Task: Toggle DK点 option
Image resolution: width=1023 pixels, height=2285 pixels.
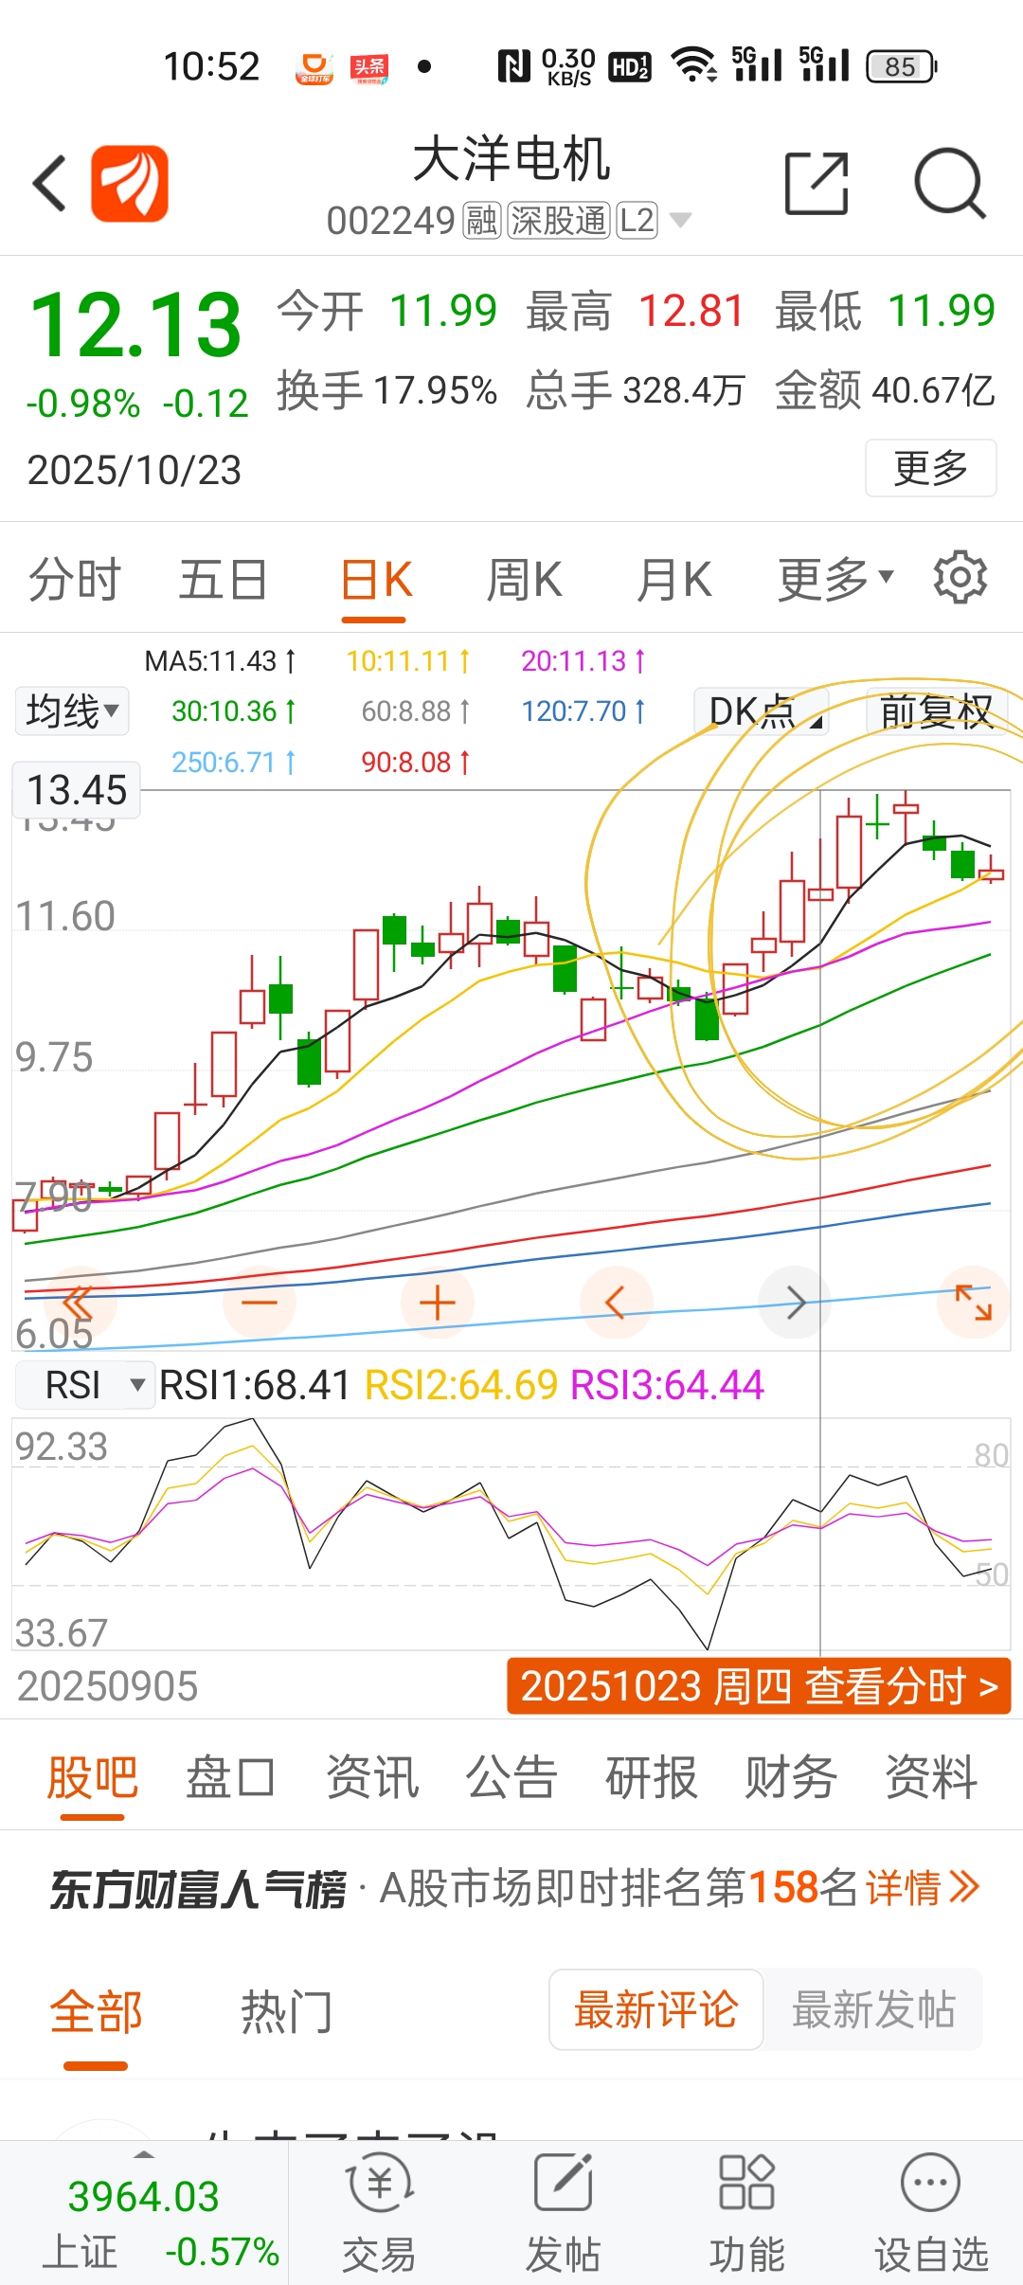Action: click(762, 711)
